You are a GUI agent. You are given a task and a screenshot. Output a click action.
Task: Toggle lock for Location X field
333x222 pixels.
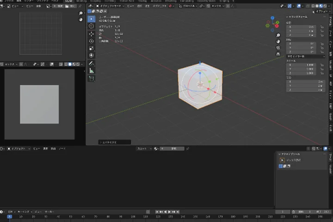point(322,27)
